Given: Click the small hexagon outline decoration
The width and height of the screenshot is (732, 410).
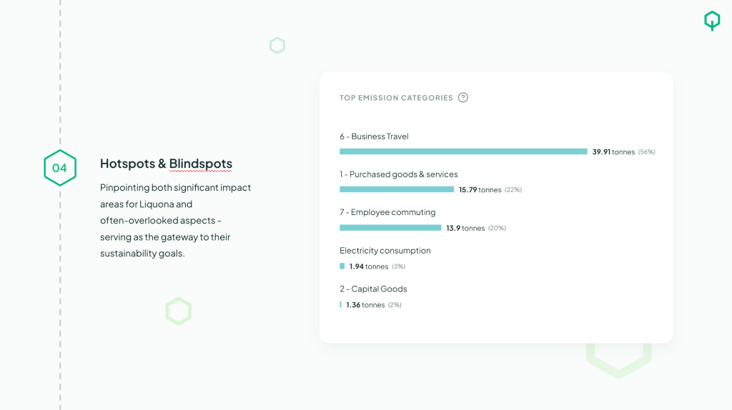Looking at the screenshot, I should tap(277, 46).
